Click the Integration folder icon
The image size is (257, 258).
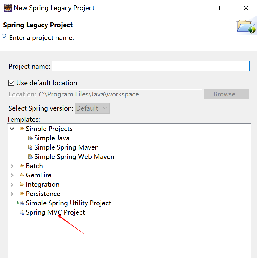coord(22,184)
